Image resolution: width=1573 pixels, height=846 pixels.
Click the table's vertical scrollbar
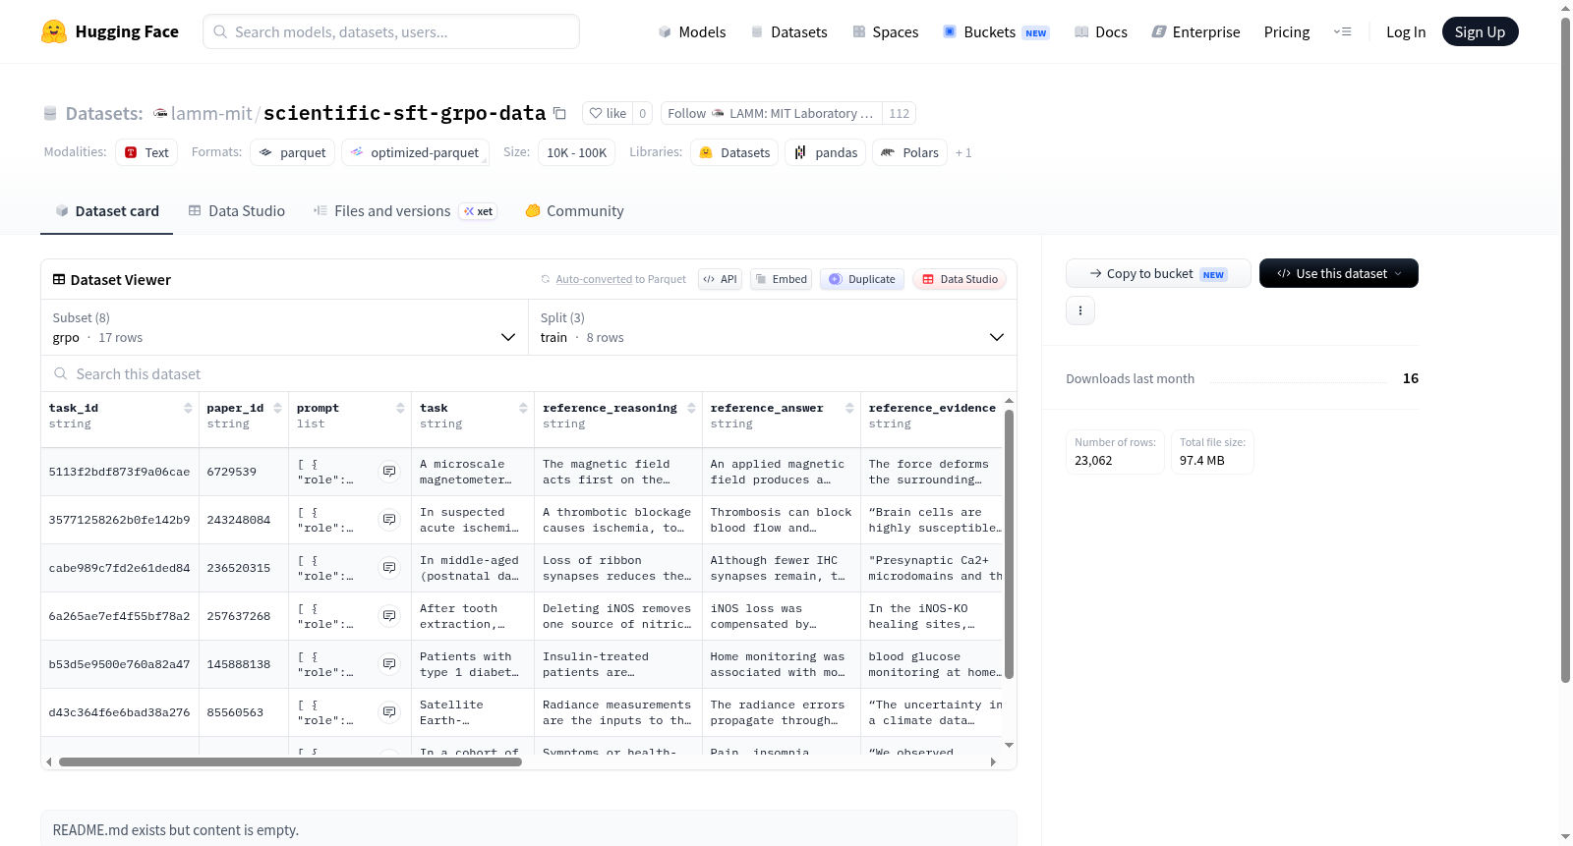[x=1009, y=544]
